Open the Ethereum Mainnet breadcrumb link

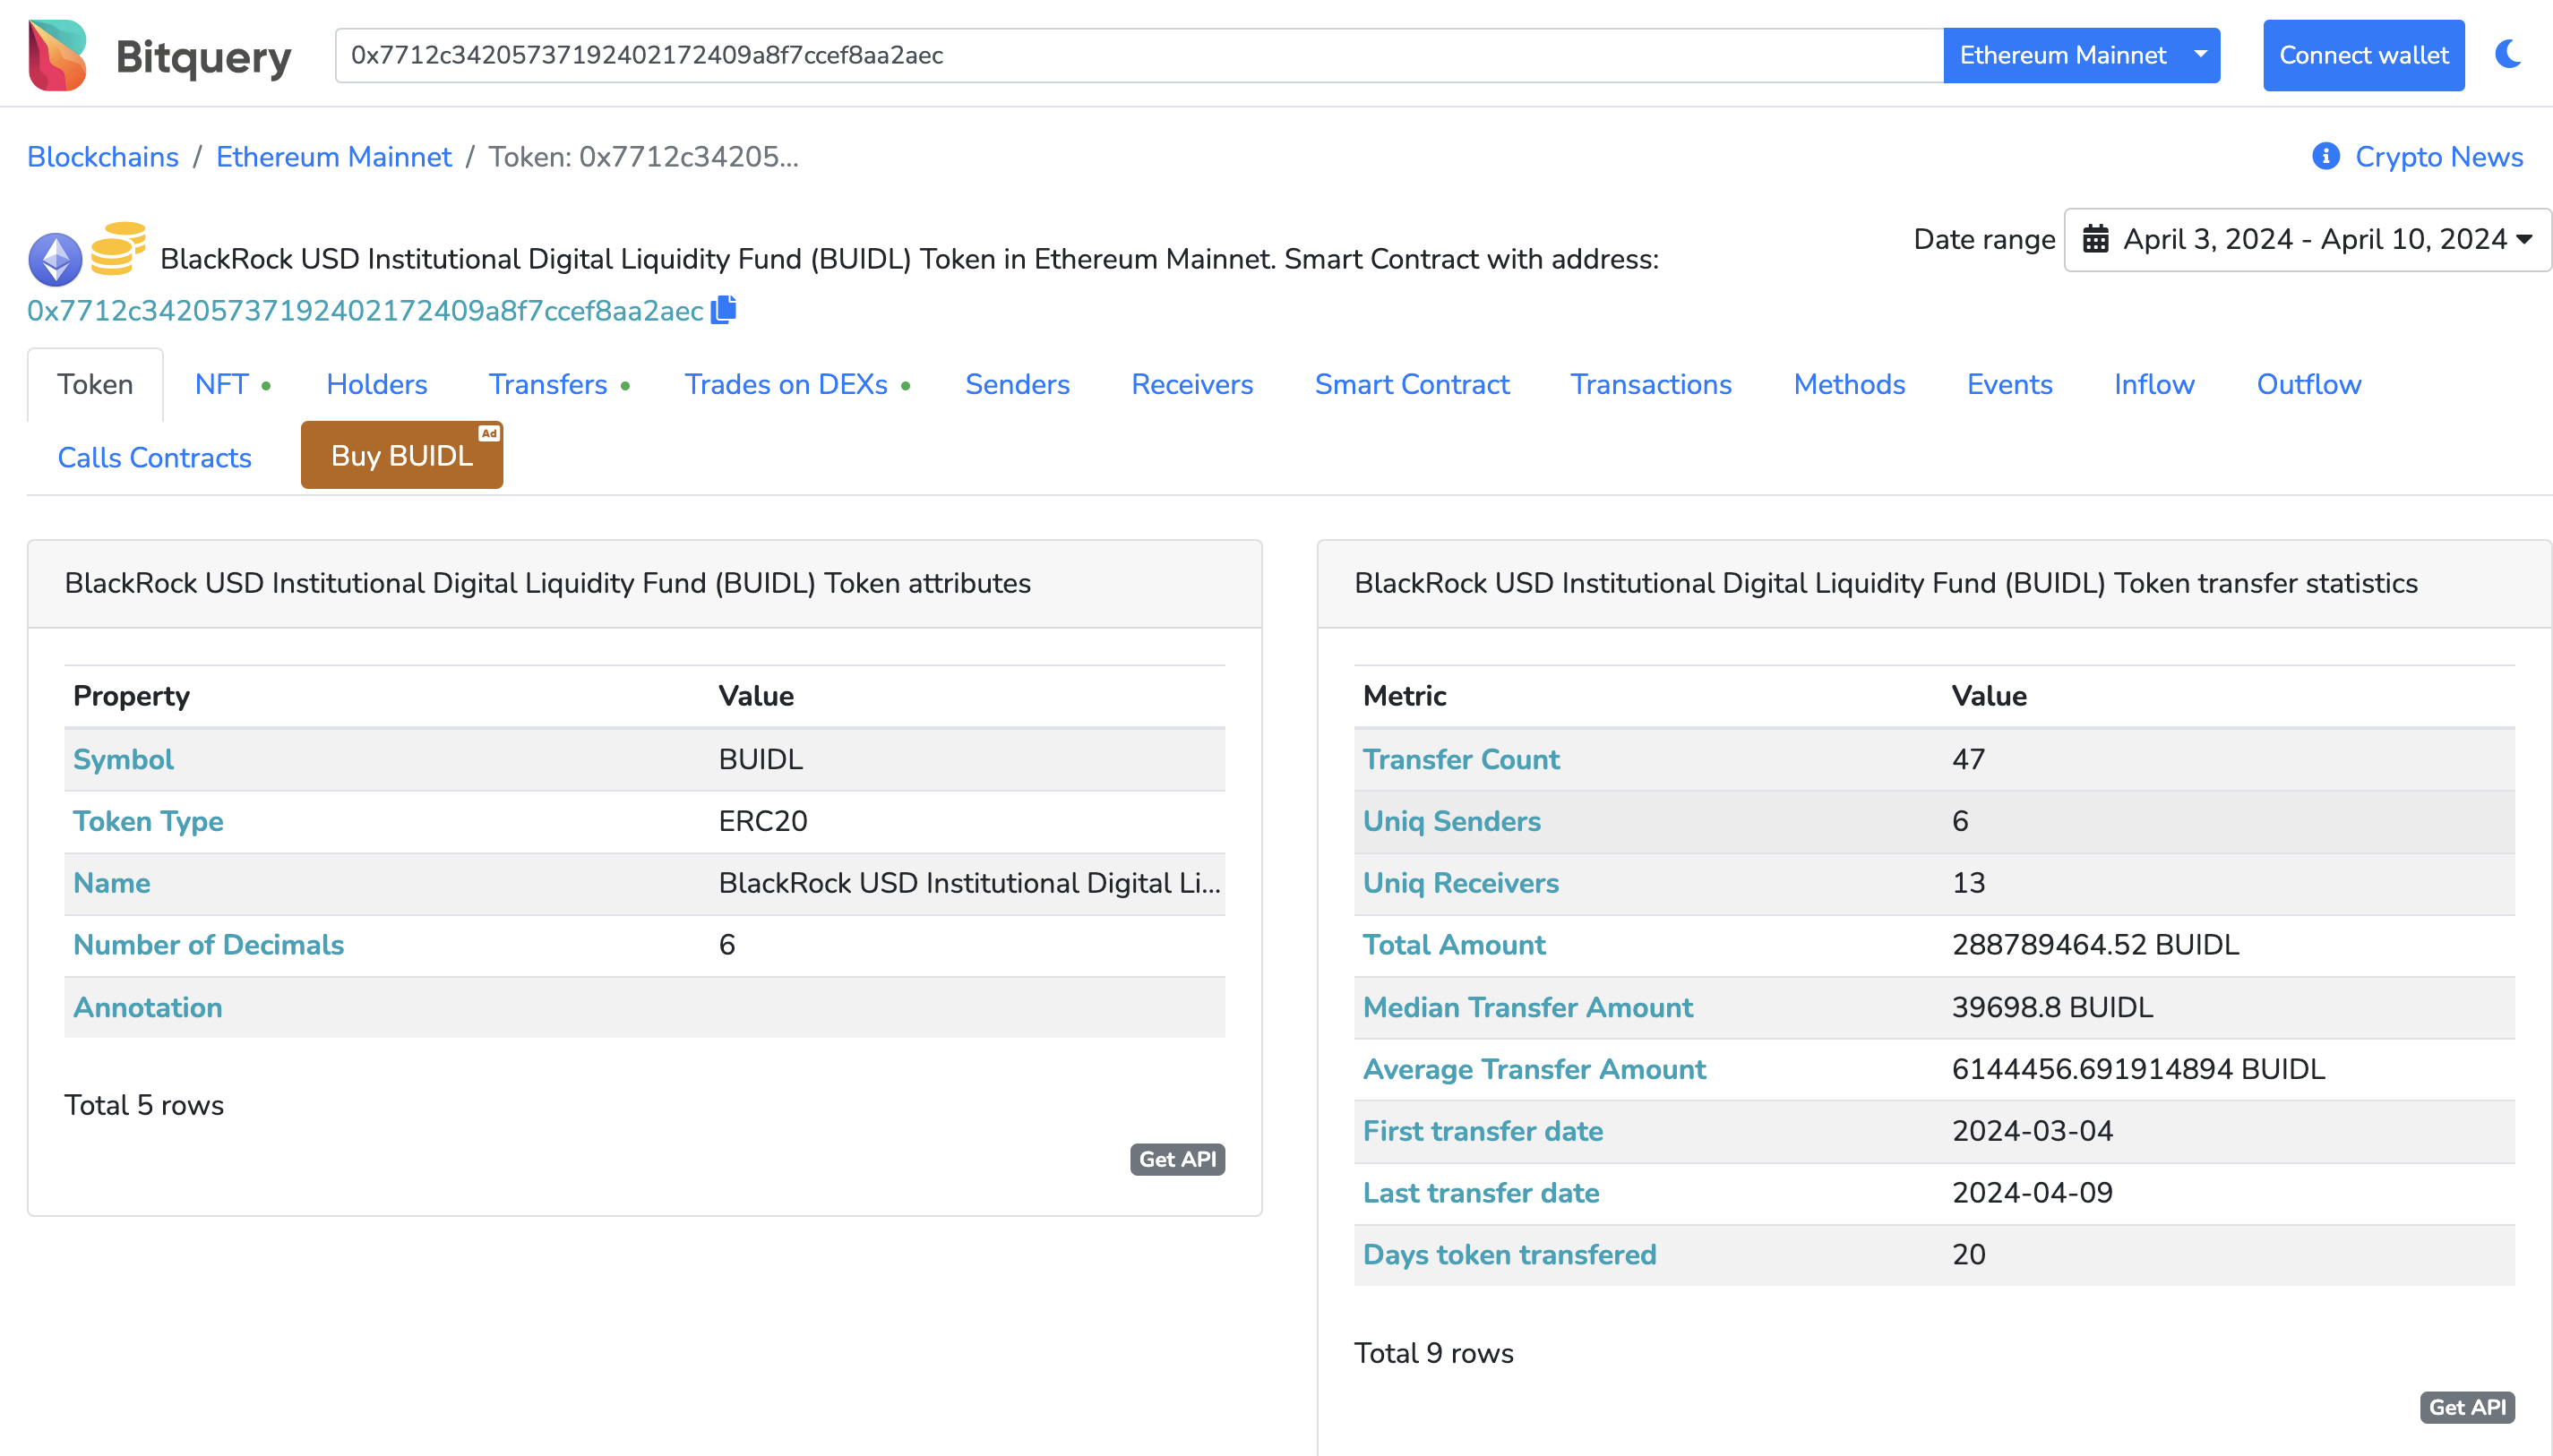tap(334, 157)
